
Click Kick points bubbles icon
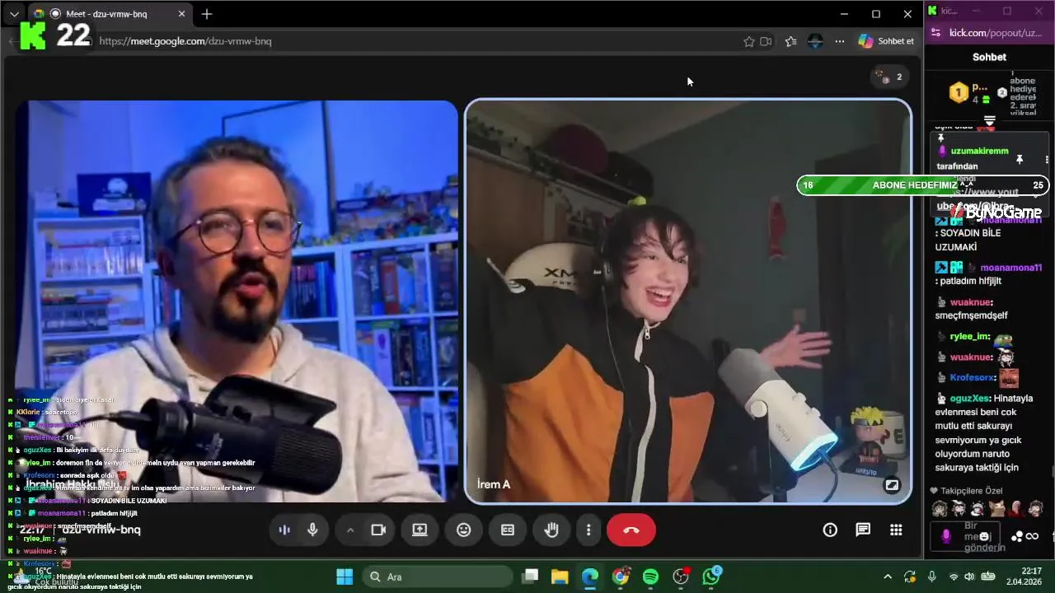click(1017, 536)
